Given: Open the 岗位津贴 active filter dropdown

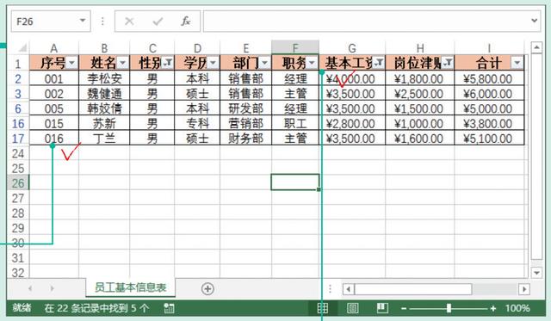Looking at the screenshot, I should pos(448,63).
